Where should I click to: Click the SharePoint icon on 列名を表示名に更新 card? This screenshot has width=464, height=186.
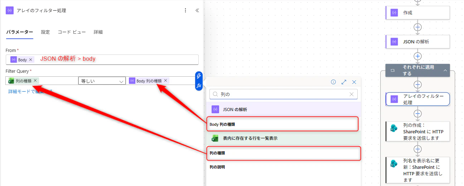click(x=394, y=163)
